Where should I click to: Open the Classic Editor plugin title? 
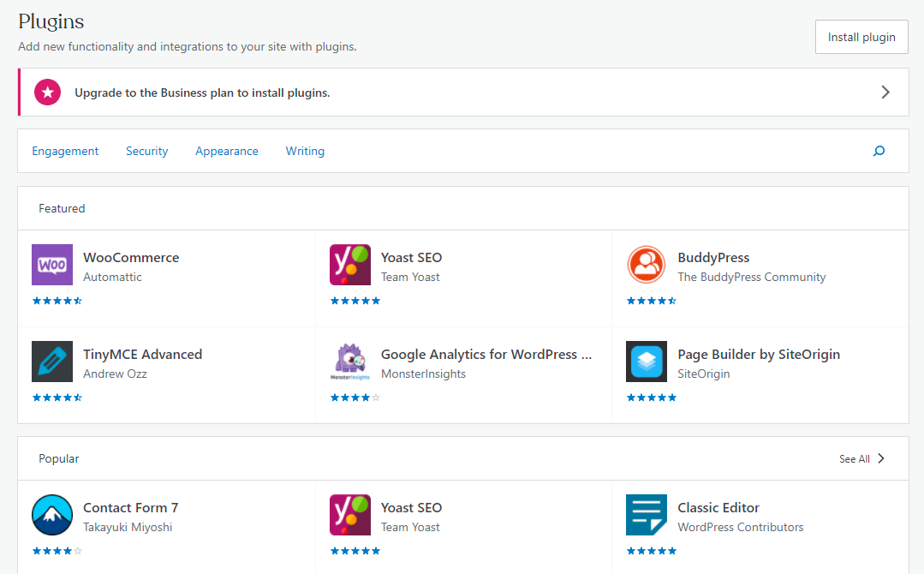718,508
